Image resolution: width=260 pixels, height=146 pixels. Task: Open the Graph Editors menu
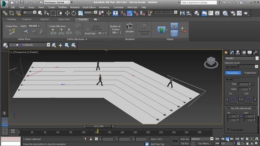(x=89, y=7)
